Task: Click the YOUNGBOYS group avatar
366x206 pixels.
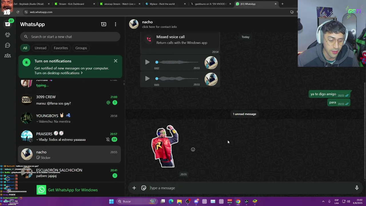Action: pos(27,118)
